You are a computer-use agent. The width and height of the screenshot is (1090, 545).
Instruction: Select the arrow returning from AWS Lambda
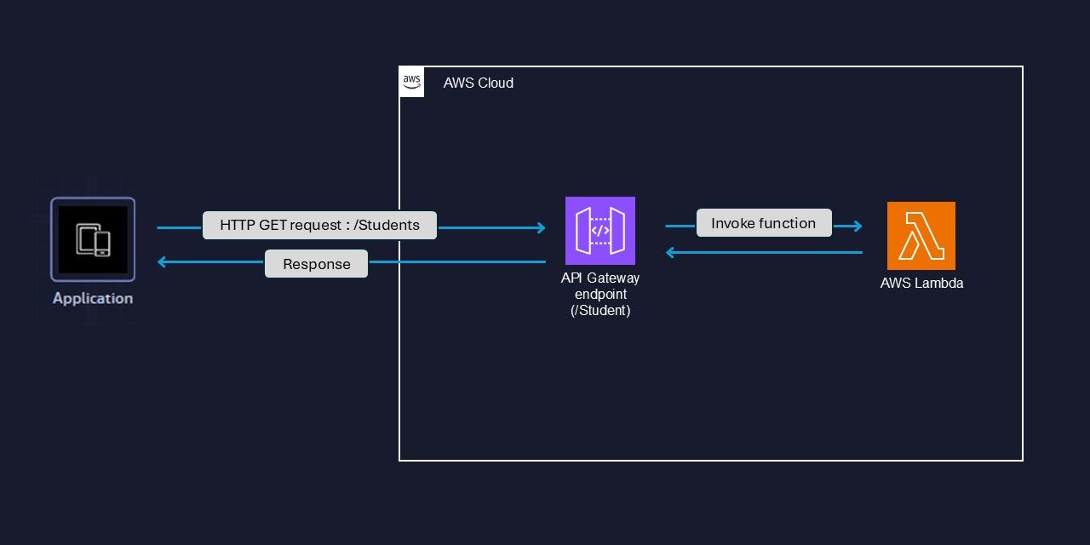point(766,252)
